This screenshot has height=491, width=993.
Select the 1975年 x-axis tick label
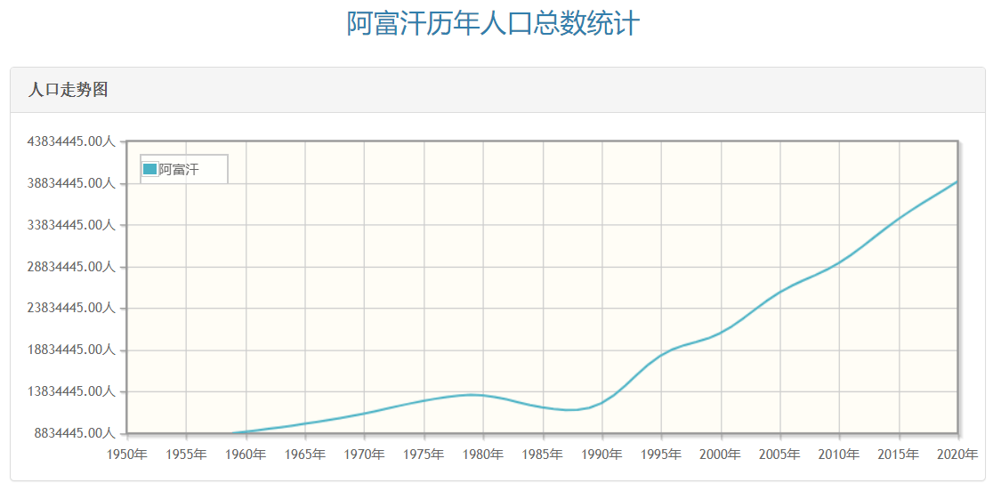(x=424, y=455)
